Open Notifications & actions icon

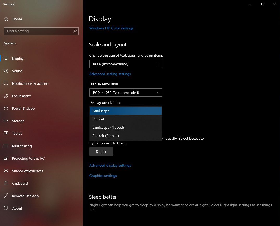pyautogui.click(x=6, y=83)
